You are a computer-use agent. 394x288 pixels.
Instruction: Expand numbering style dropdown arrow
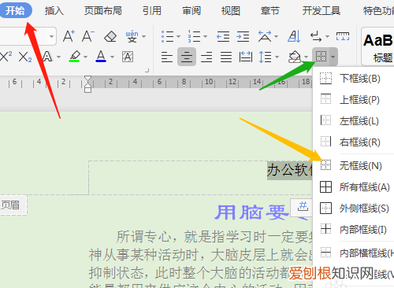205,36
